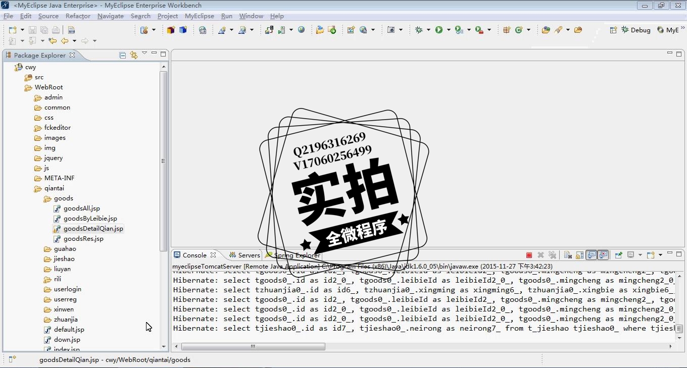This screenshot has width=687, height=368.
Task: Open the Open Console dropdown arrow
Action: click(660, 255)
